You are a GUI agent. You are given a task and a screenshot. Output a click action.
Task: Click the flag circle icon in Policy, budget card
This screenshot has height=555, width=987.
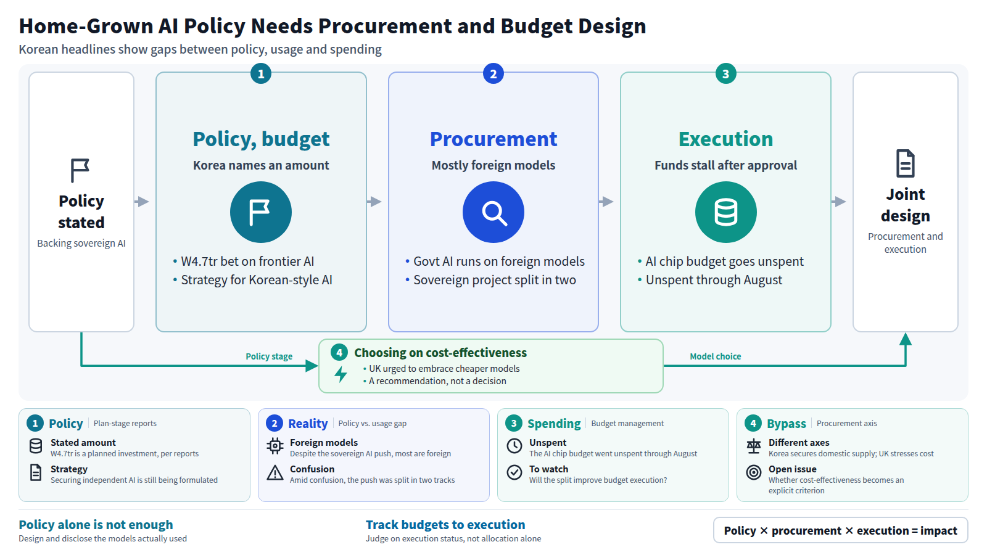[261, 212]
